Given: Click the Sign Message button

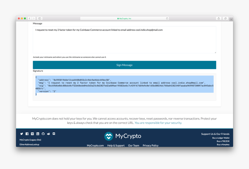Looking at the screenshot, I should [x=124, y=65].
